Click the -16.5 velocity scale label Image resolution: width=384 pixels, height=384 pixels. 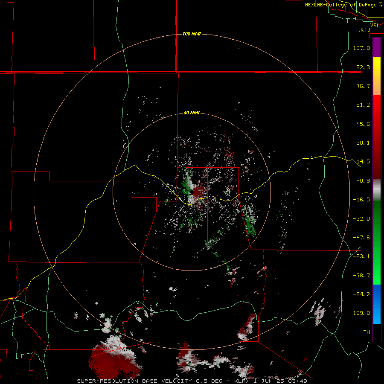pos(361,200)
